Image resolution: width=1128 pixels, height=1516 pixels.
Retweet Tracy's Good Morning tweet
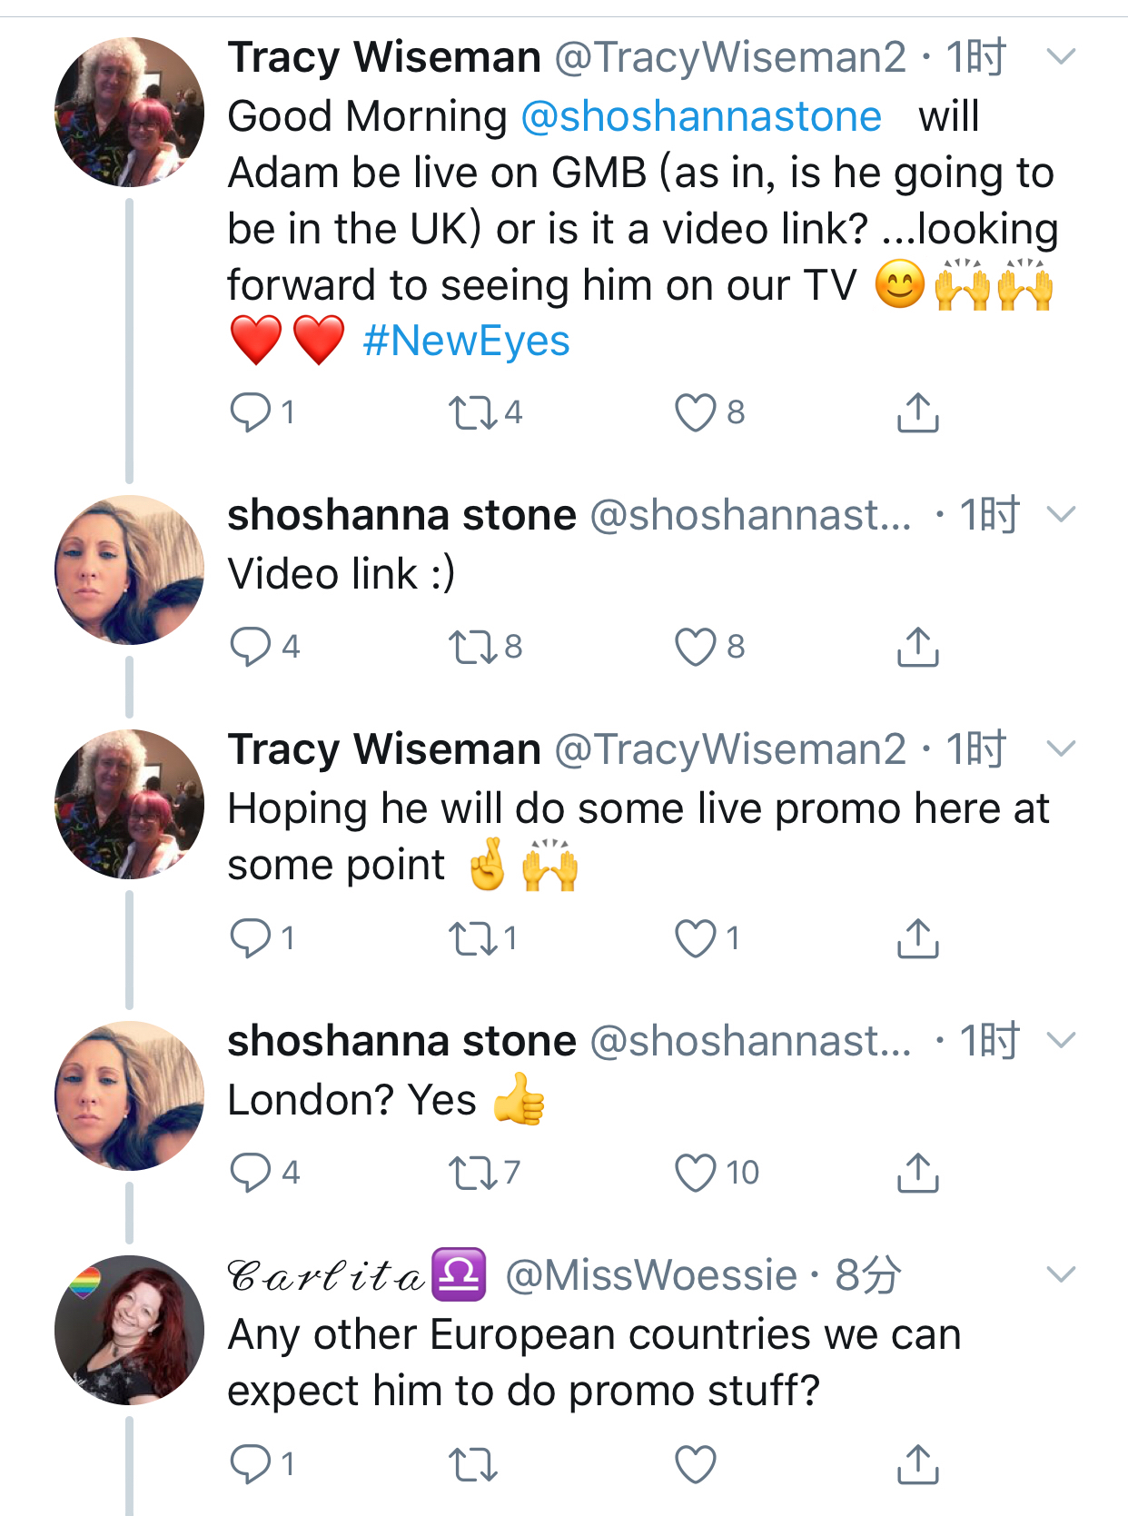(473, 413)
